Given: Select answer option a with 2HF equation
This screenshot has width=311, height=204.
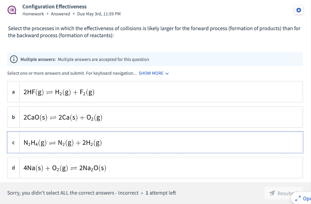Looking at the screenshot, I should point(155,92).
